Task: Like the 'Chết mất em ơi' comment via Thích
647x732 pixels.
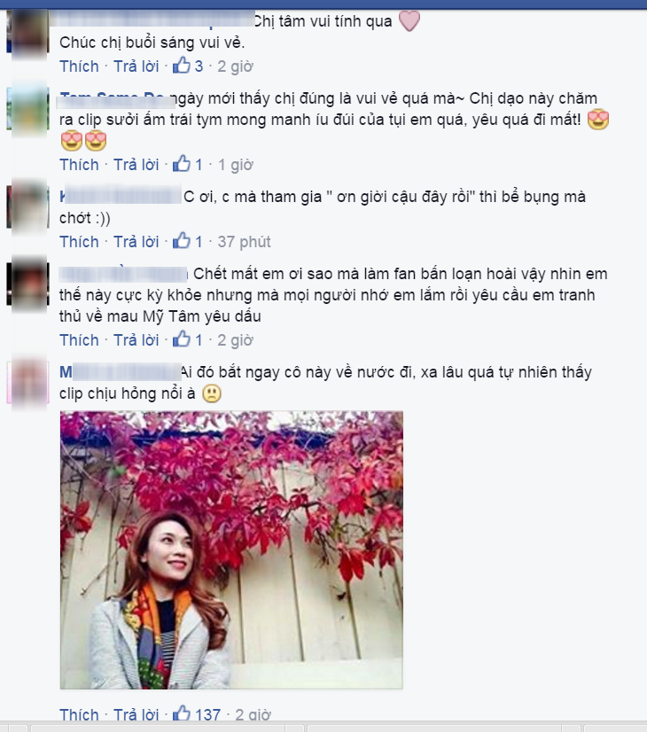Action: point(79,340)
